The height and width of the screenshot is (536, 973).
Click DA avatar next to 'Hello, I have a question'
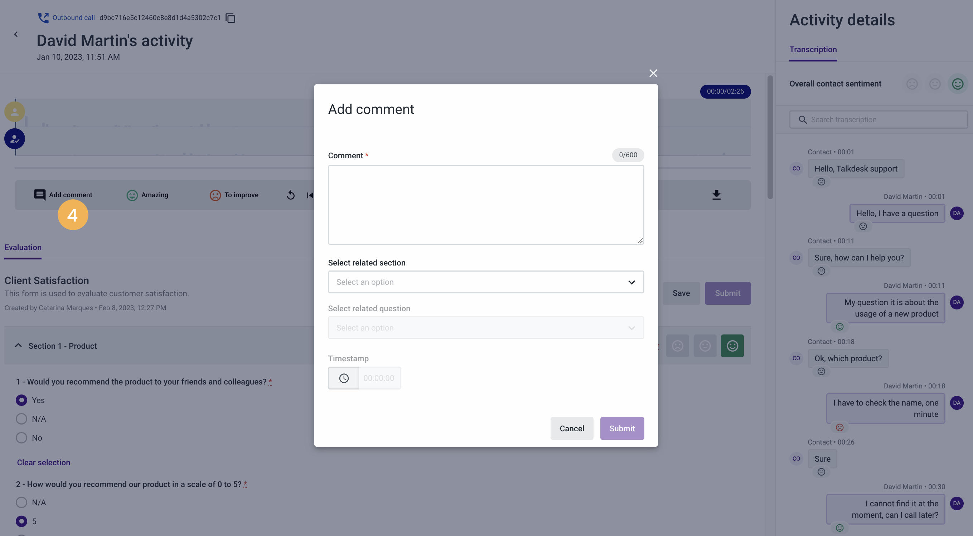tap(957, 213)
